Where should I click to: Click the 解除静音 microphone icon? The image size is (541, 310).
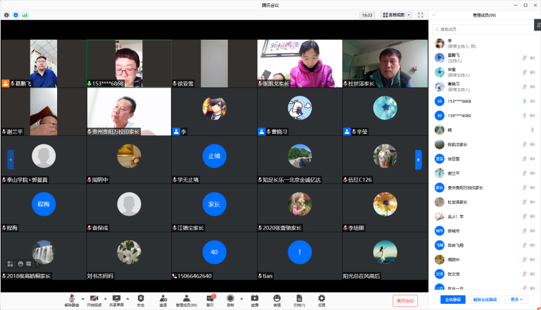tap(72, 298)
